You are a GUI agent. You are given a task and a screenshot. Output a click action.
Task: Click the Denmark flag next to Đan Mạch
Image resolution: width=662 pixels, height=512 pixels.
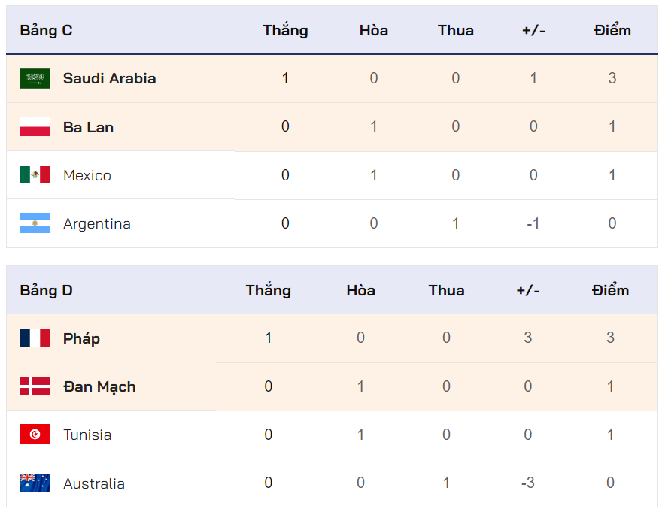(35, 386)
